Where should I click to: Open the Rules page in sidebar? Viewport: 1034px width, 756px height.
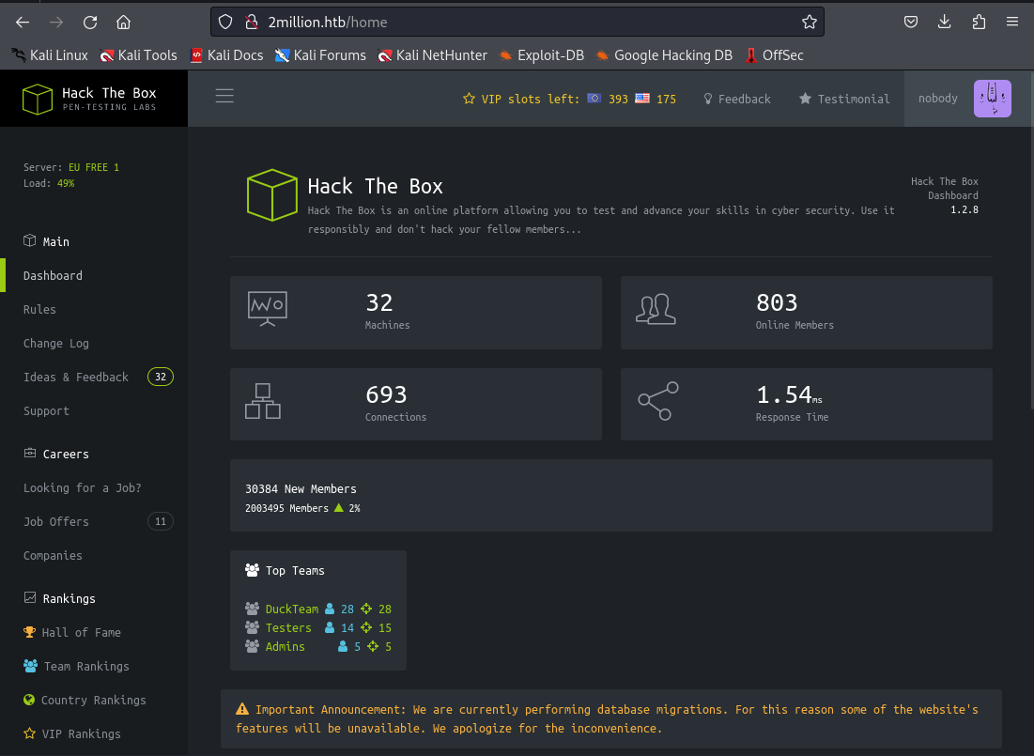(39, 309)
